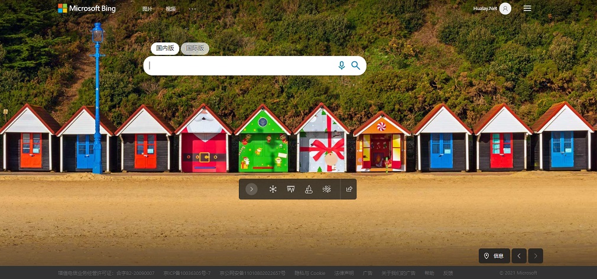
Task: Expand effects toolbar with the chevron arrow
Action: pos(252,189)
